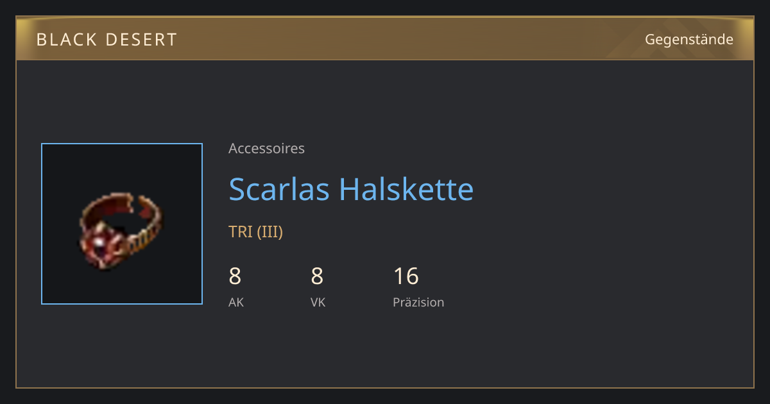This screenshot has height=404, width=770.
Task: Click the AK stat value 8
Action: (235, 276)
